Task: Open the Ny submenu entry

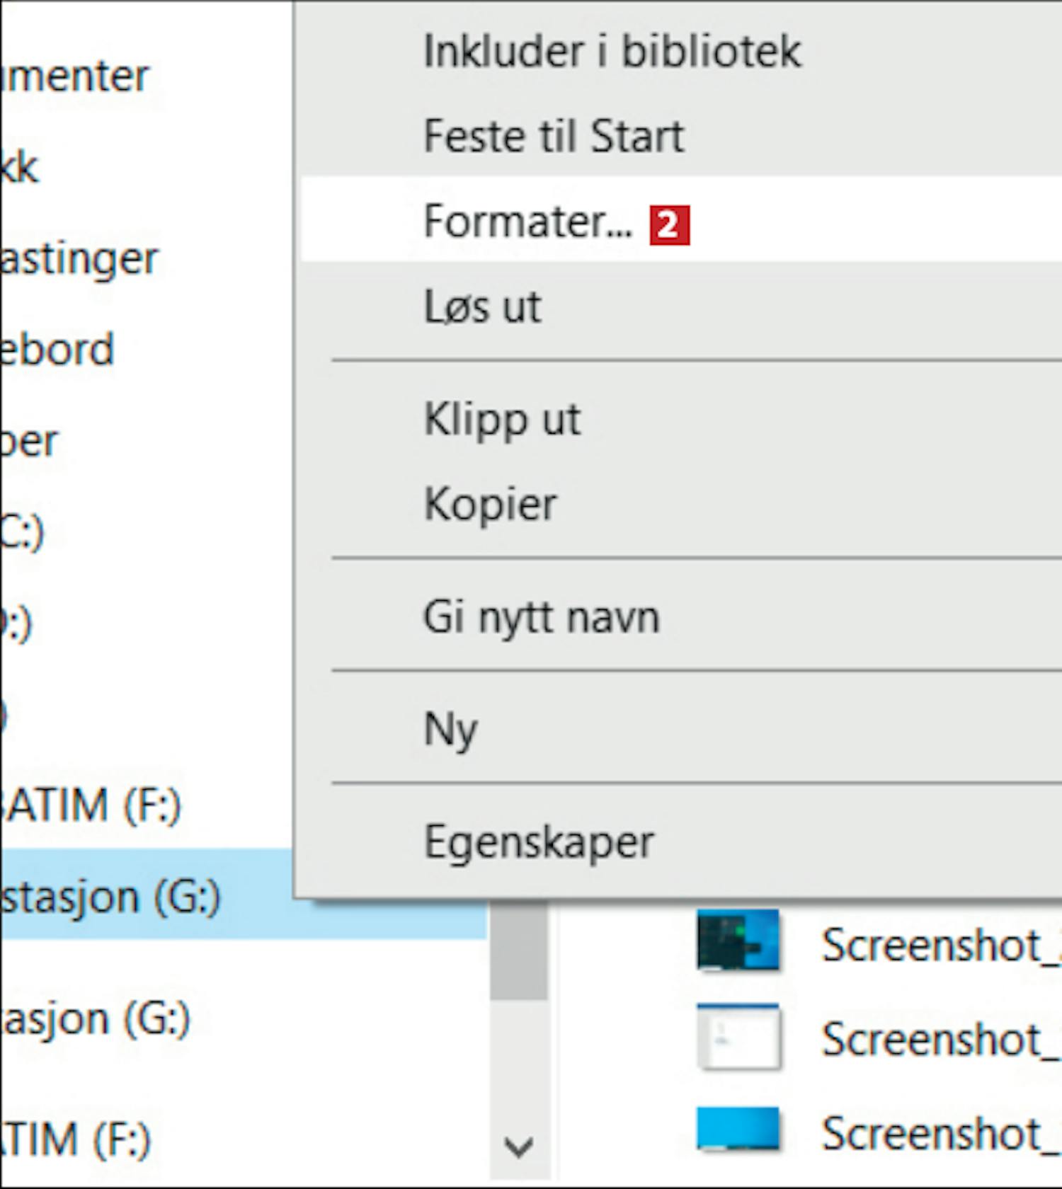Action: (450, 729)
